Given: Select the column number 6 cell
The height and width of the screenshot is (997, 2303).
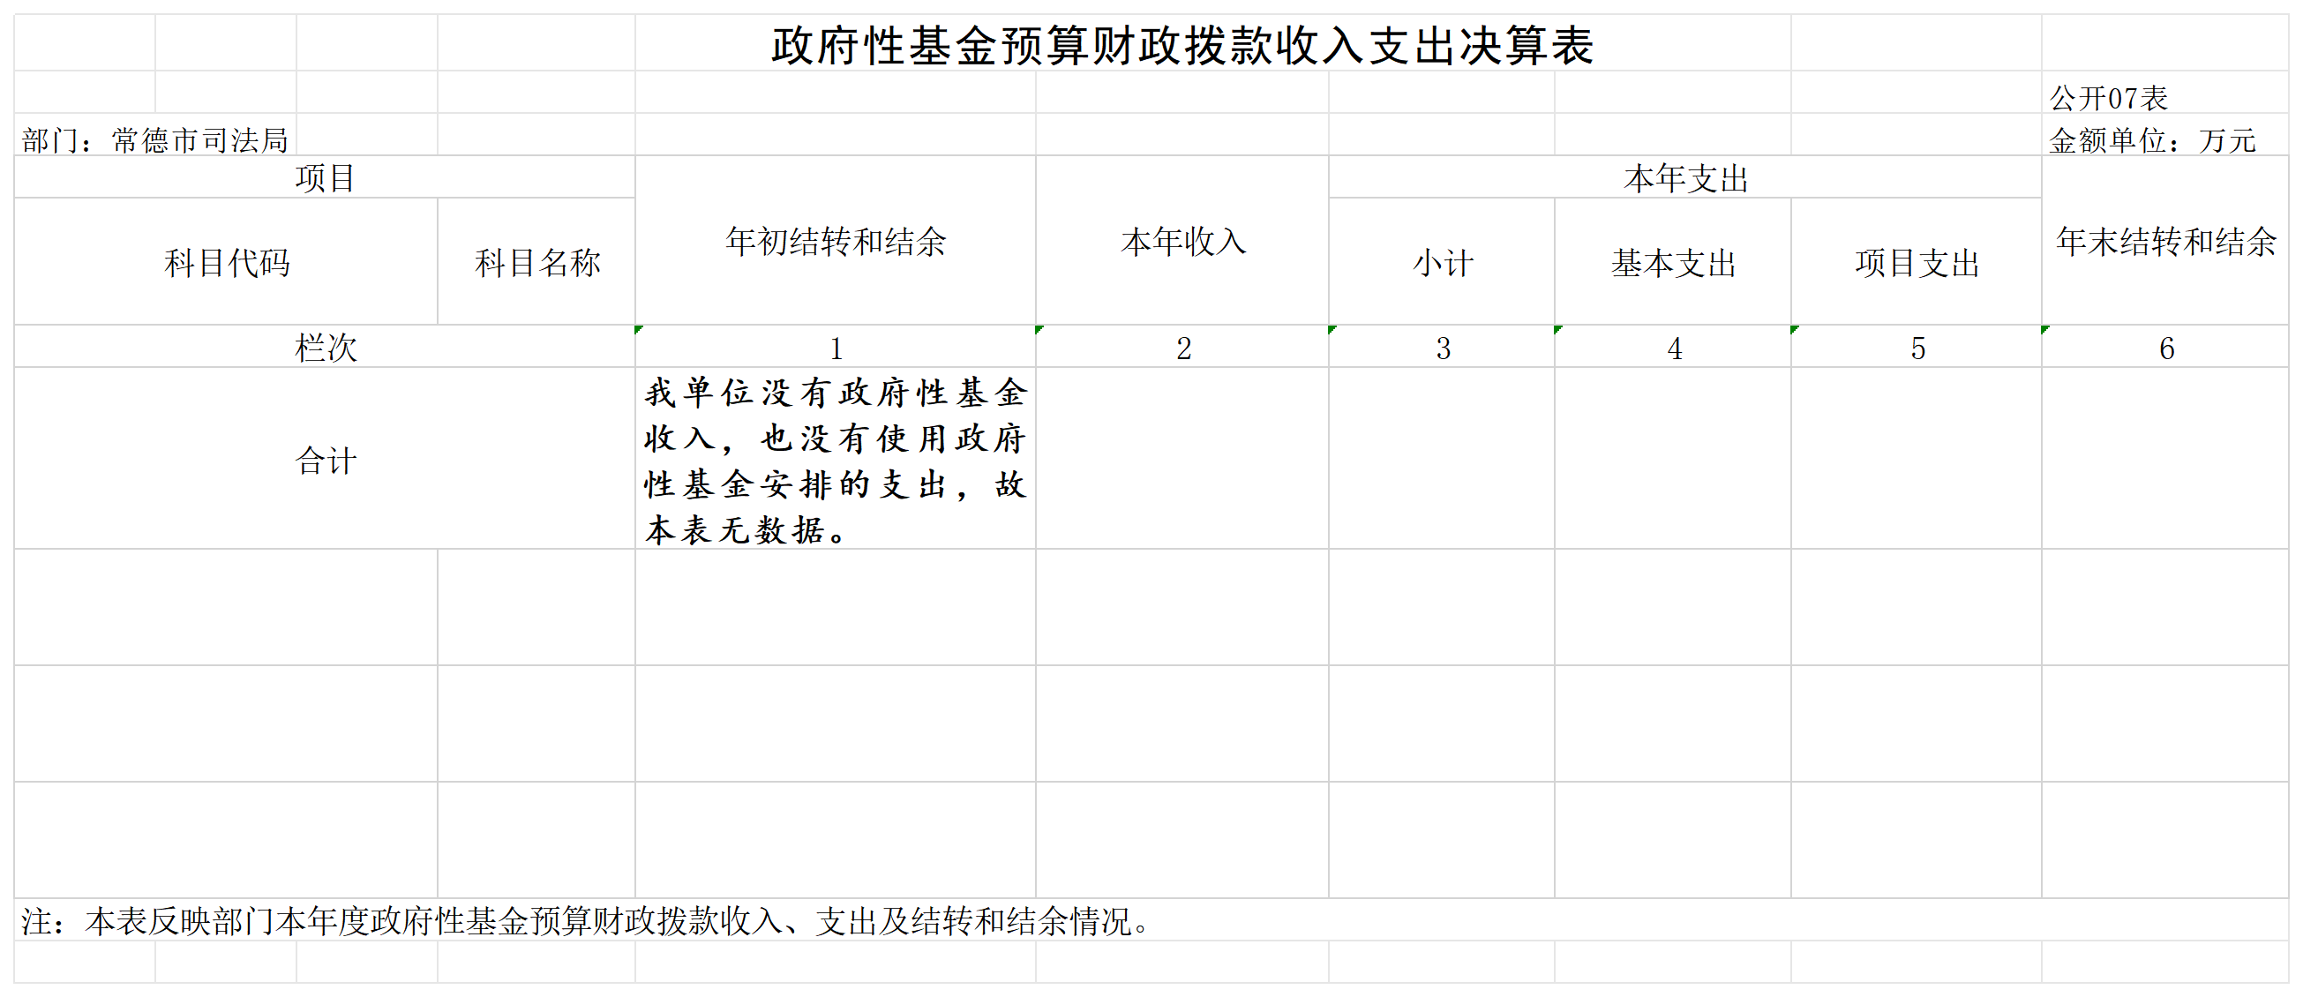Looking at the screenshot, I should click(x=2165, y=348).
